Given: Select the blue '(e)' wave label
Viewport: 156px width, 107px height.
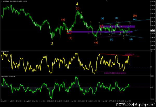Looking at the screenshot, I should point(135,19).
